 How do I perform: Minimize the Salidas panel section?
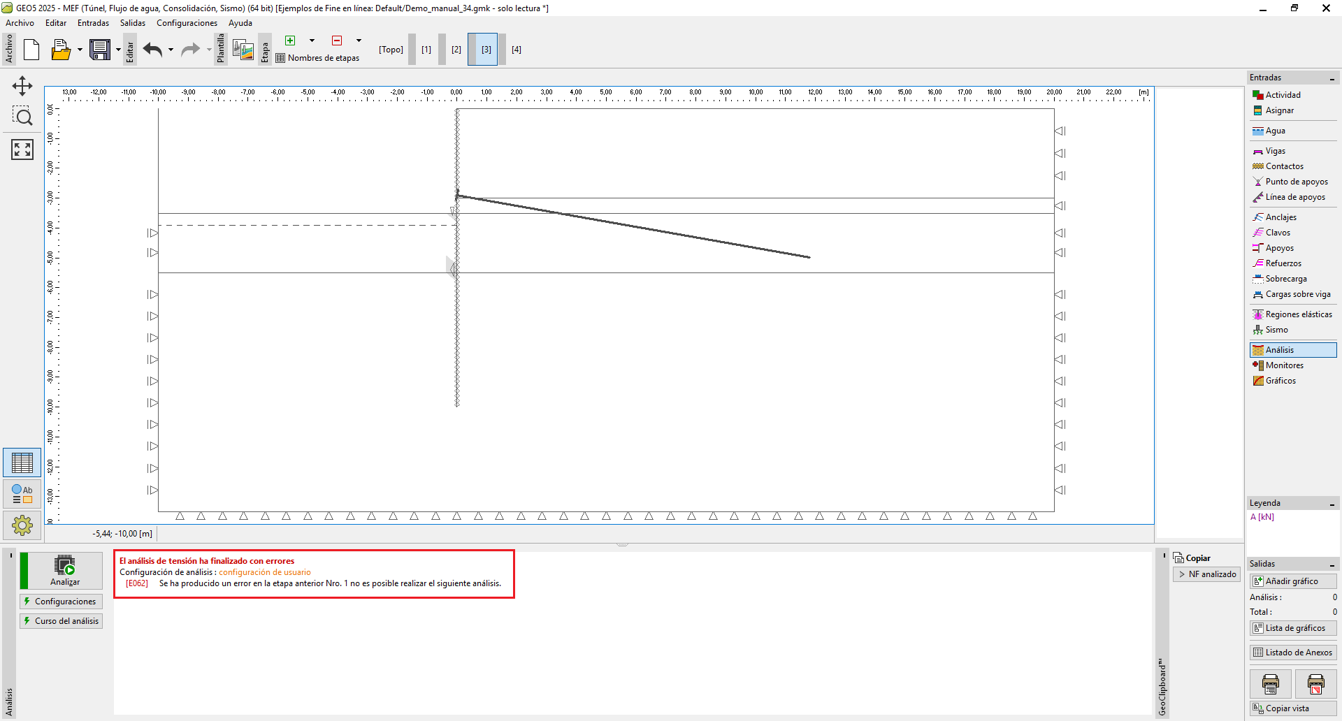tap(1332, 565)
